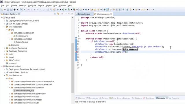Viewport: 185px width, 104px height.
Task: Open the Source menu
Action: click(14, 5)
